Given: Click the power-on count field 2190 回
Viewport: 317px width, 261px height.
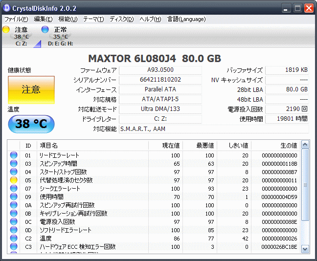Looking at the screenshot, I should click(x=287, y=109).
